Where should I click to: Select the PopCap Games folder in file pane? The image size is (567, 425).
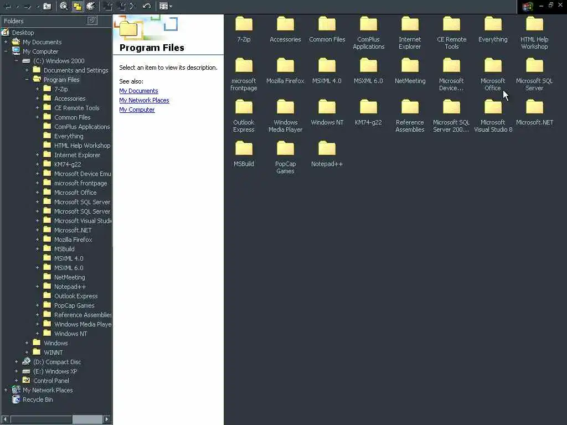click(x=285, y=158)
